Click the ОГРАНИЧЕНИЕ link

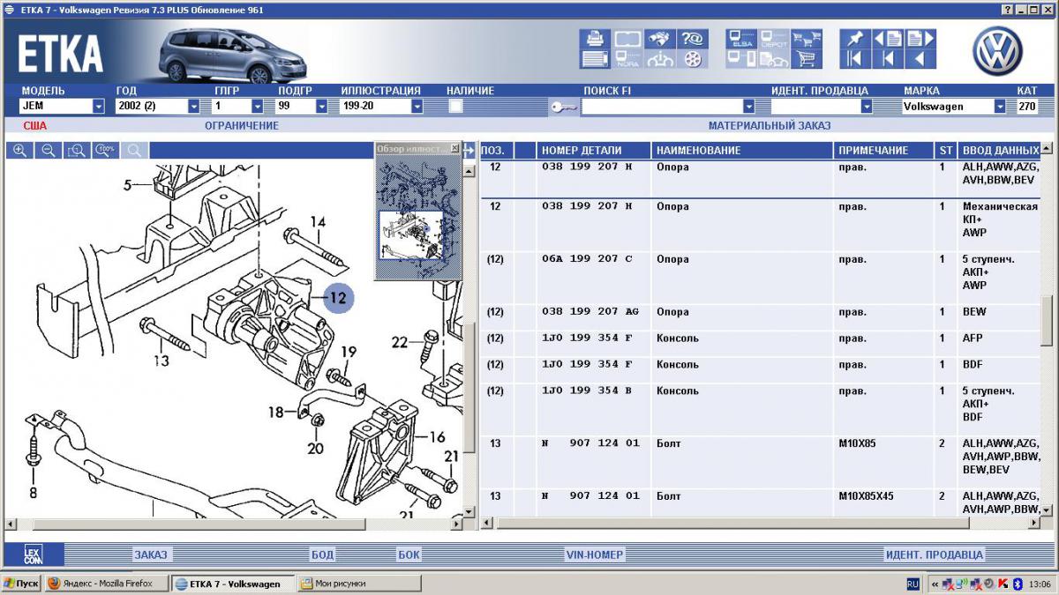tap(242, 126)
